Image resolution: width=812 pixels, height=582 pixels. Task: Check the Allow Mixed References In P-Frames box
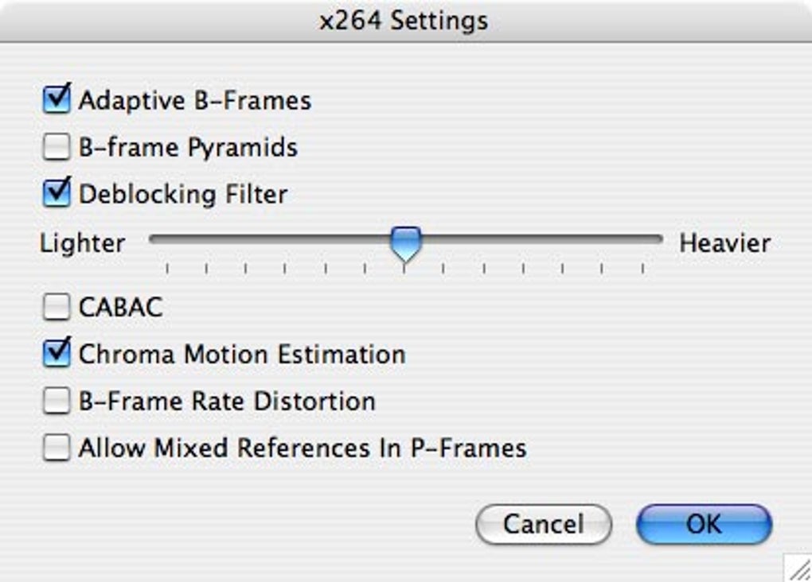57,448
